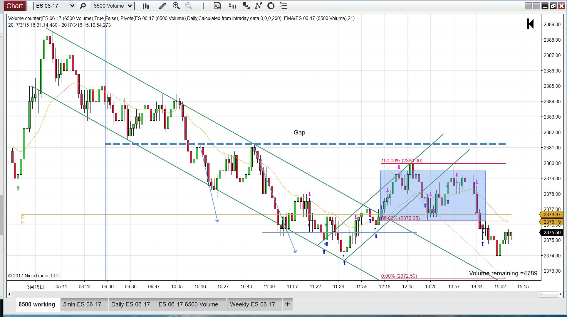Add a new chart tab with plus

287,304
